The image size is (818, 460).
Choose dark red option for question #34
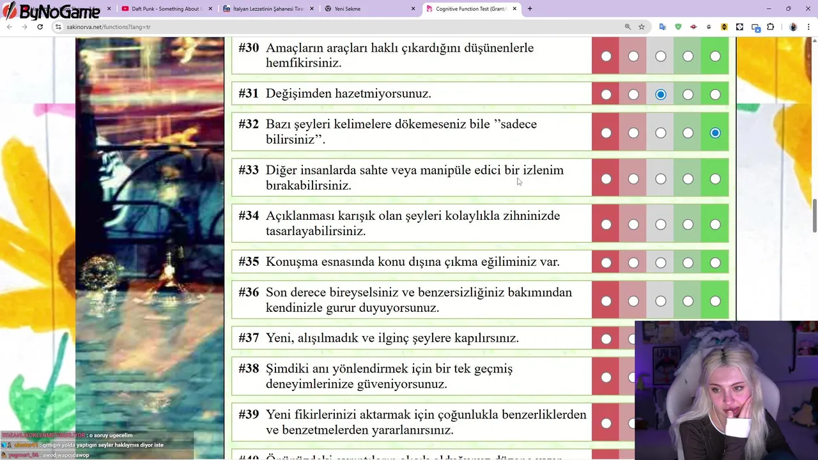click(606, 224)
